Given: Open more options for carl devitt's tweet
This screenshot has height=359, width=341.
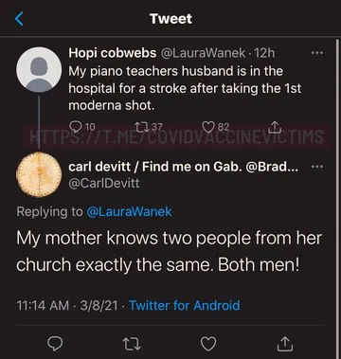Looking at the screenshot, I should click(317, 167).
